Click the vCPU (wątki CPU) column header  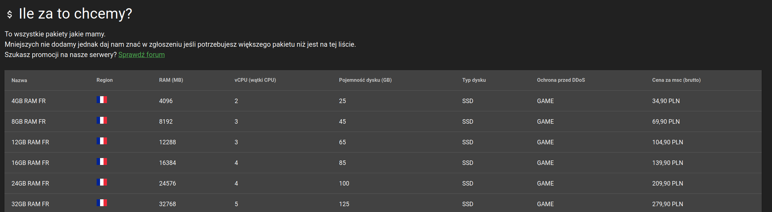click(x=255, y=80)
